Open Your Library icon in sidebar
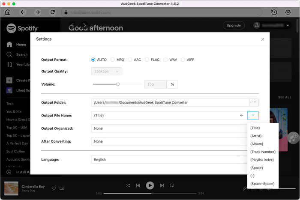The width and height of the screenshot is (300, 200). click(x=9, y=64)
